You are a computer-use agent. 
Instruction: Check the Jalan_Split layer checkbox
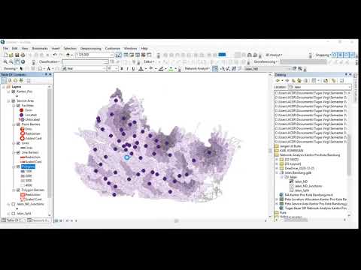tap(14, 214)
